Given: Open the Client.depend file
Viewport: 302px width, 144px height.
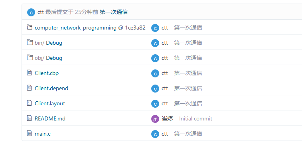Looking at the screenshot, I should pos(51,89).
